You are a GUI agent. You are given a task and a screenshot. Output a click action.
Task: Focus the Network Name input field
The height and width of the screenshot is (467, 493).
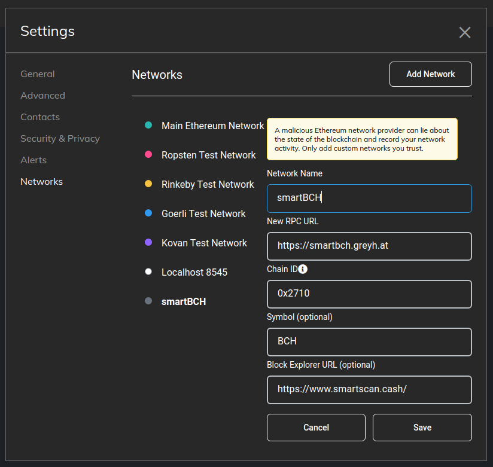[369, 199]
